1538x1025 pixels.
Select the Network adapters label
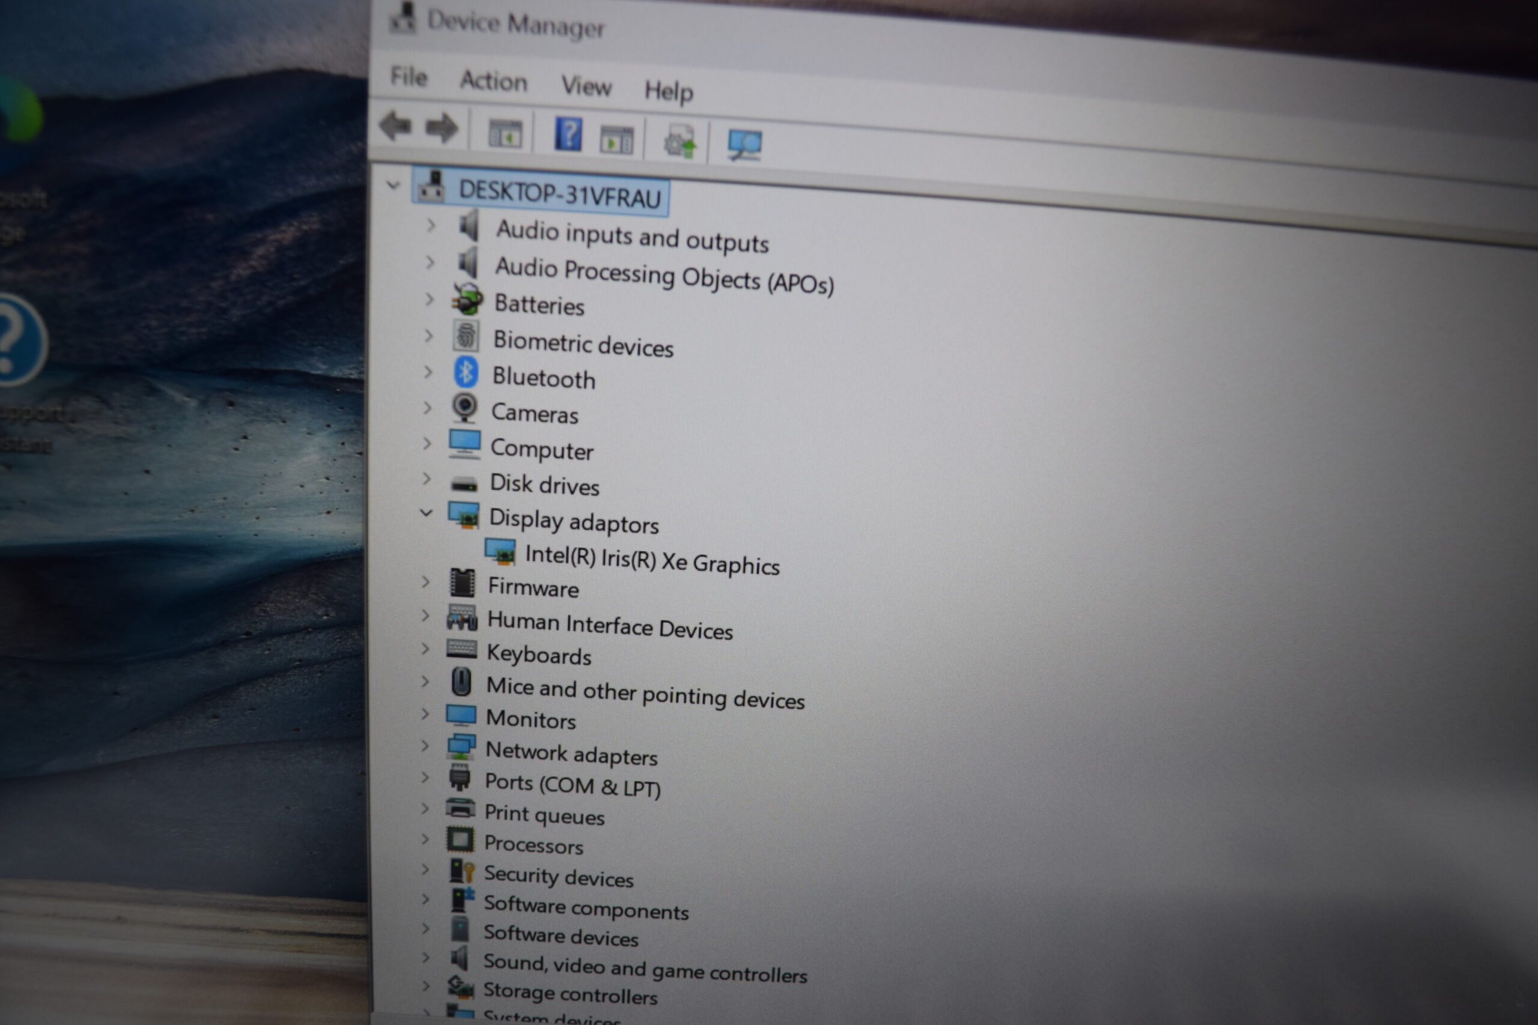click(x=571, y=754)
